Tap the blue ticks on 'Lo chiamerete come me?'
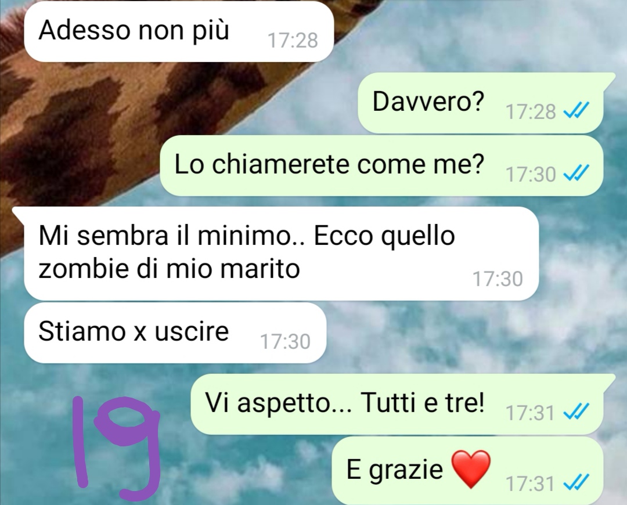The width and height of the screenshot is (627, 505). pos(576,174)
